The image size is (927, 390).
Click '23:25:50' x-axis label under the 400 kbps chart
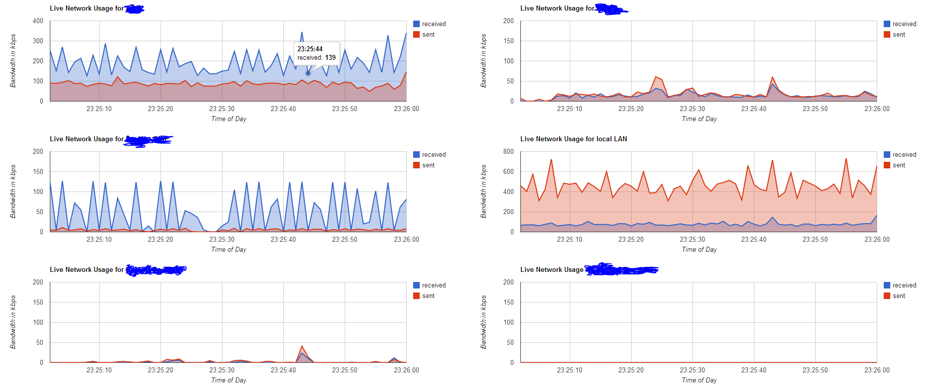click(x=345, y=109)
